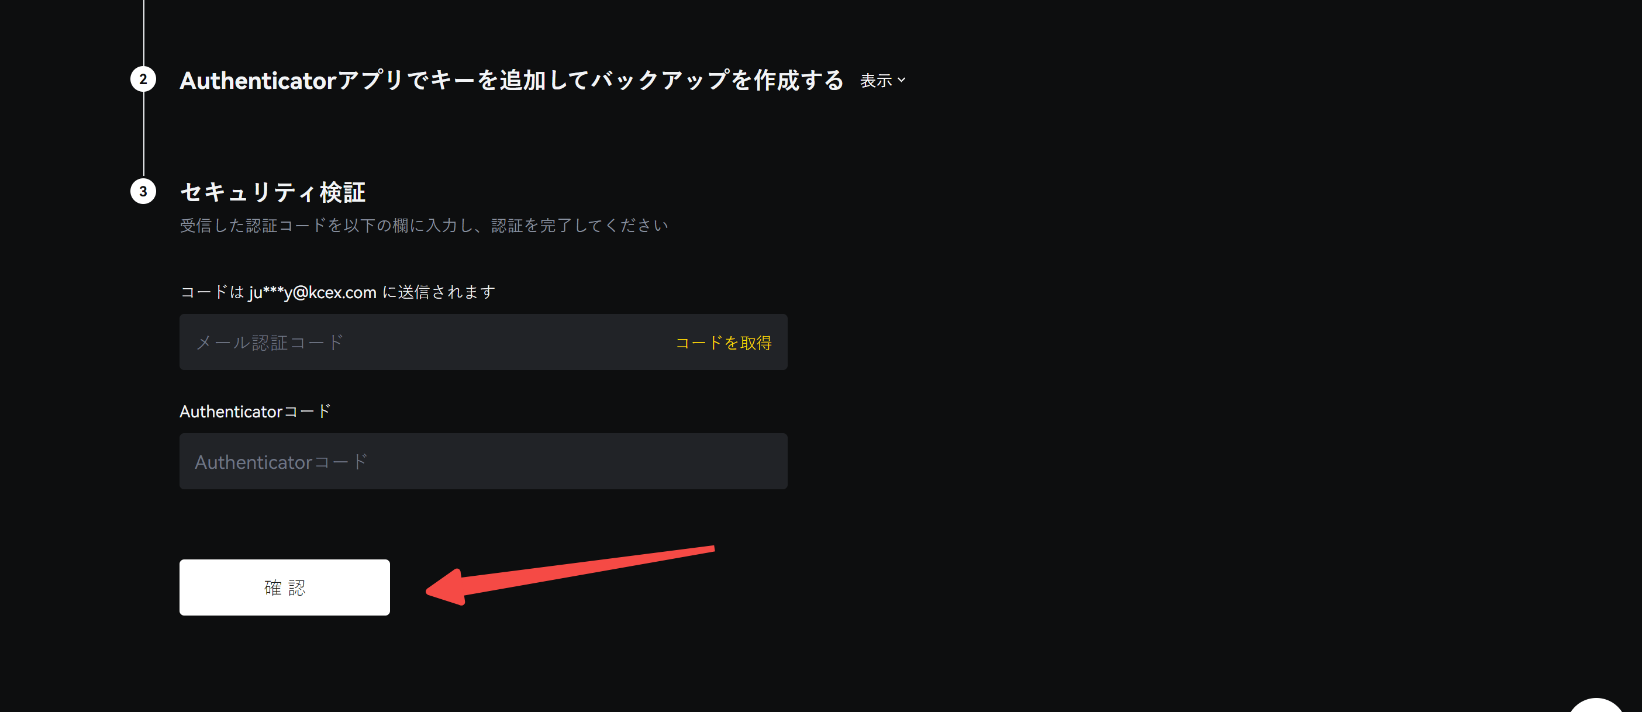1642x712 pixels.
Task: Click the chevron arrow beside 表示
Action: 901,80
